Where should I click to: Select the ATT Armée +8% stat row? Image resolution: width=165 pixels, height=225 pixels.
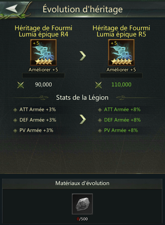120,110
